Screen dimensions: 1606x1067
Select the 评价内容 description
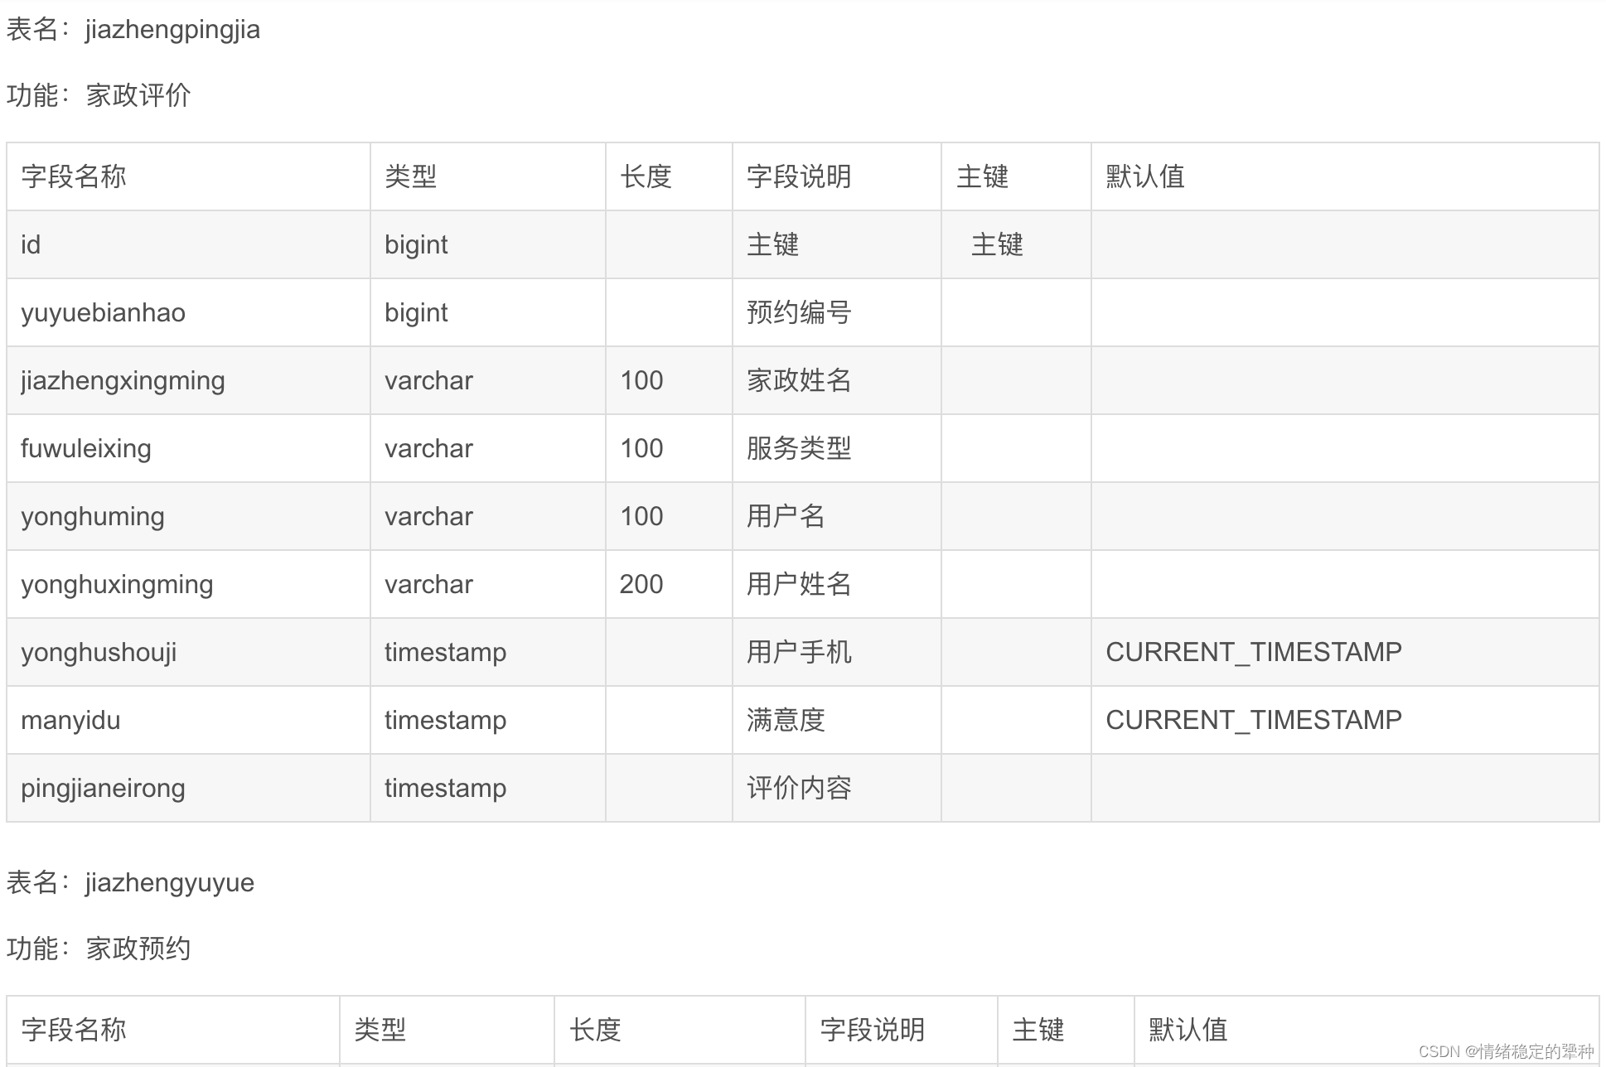799,788
